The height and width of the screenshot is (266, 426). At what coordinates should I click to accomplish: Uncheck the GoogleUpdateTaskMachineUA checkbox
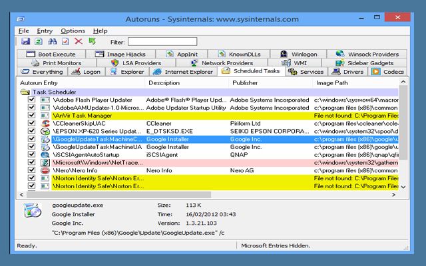(x=31, y=147)
